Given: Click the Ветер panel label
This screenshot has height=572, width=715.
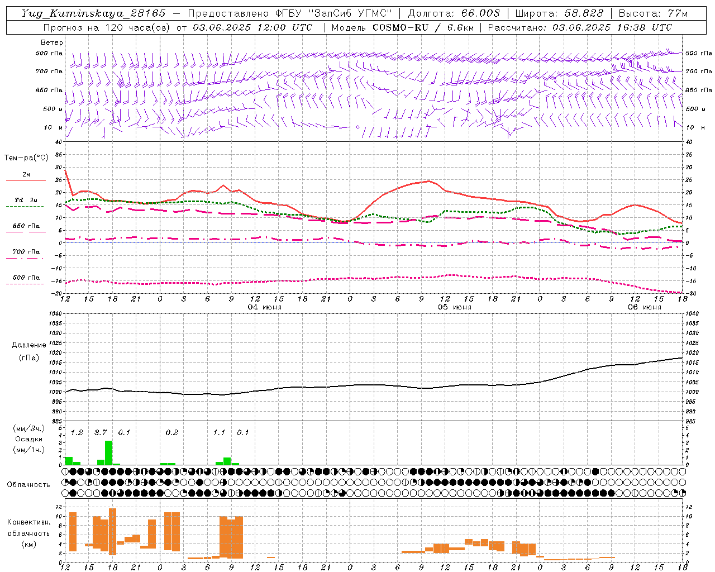Looking at the screenshot, I should 52,42.
